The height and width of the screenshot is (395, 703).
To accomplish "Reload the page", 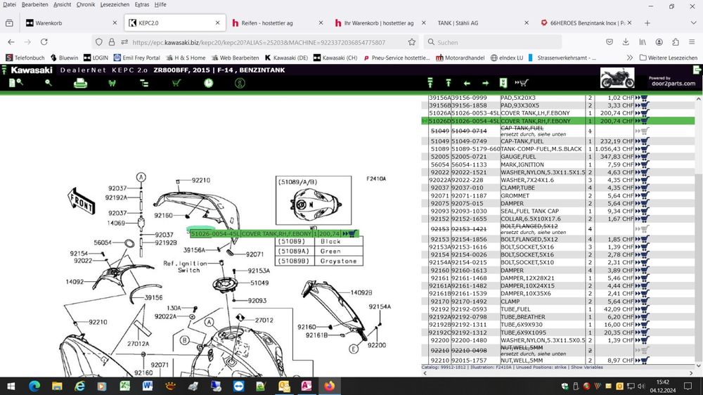I will click(x=44, y=42).
